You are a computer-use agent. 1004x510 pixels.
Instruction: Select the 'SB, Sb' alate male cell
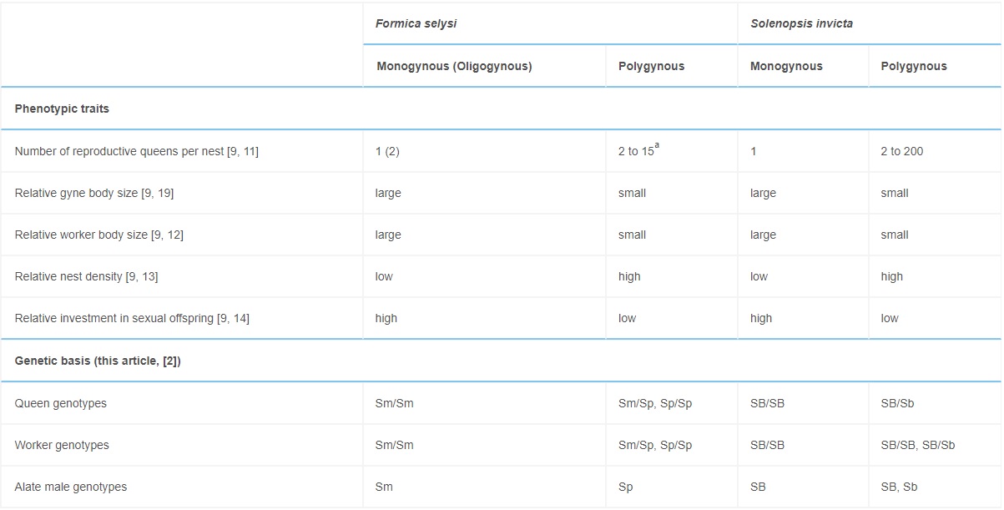point(900,487)
